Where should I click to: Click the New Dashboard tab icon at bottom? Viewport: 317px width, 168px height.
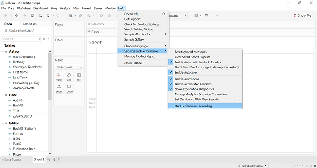tap(54, 159)
